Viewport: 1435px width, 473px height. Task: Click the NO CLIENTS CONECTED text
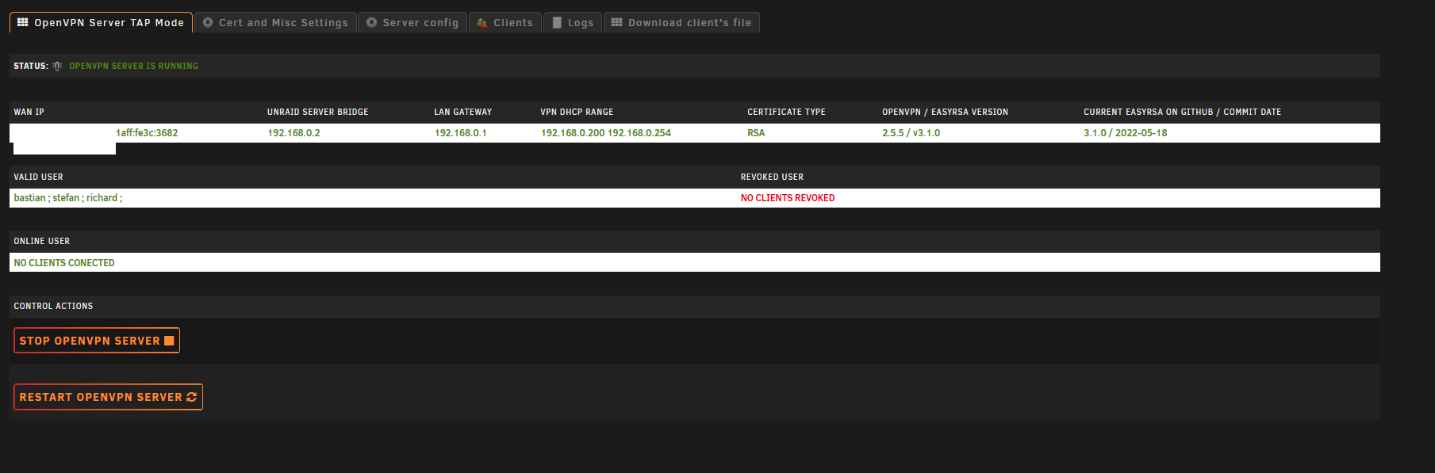pos(64,263)
